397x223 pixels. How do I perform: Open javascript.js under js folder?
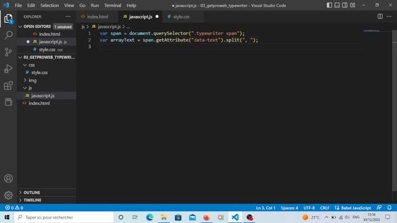pyautogui.click(x=47, y=95)
